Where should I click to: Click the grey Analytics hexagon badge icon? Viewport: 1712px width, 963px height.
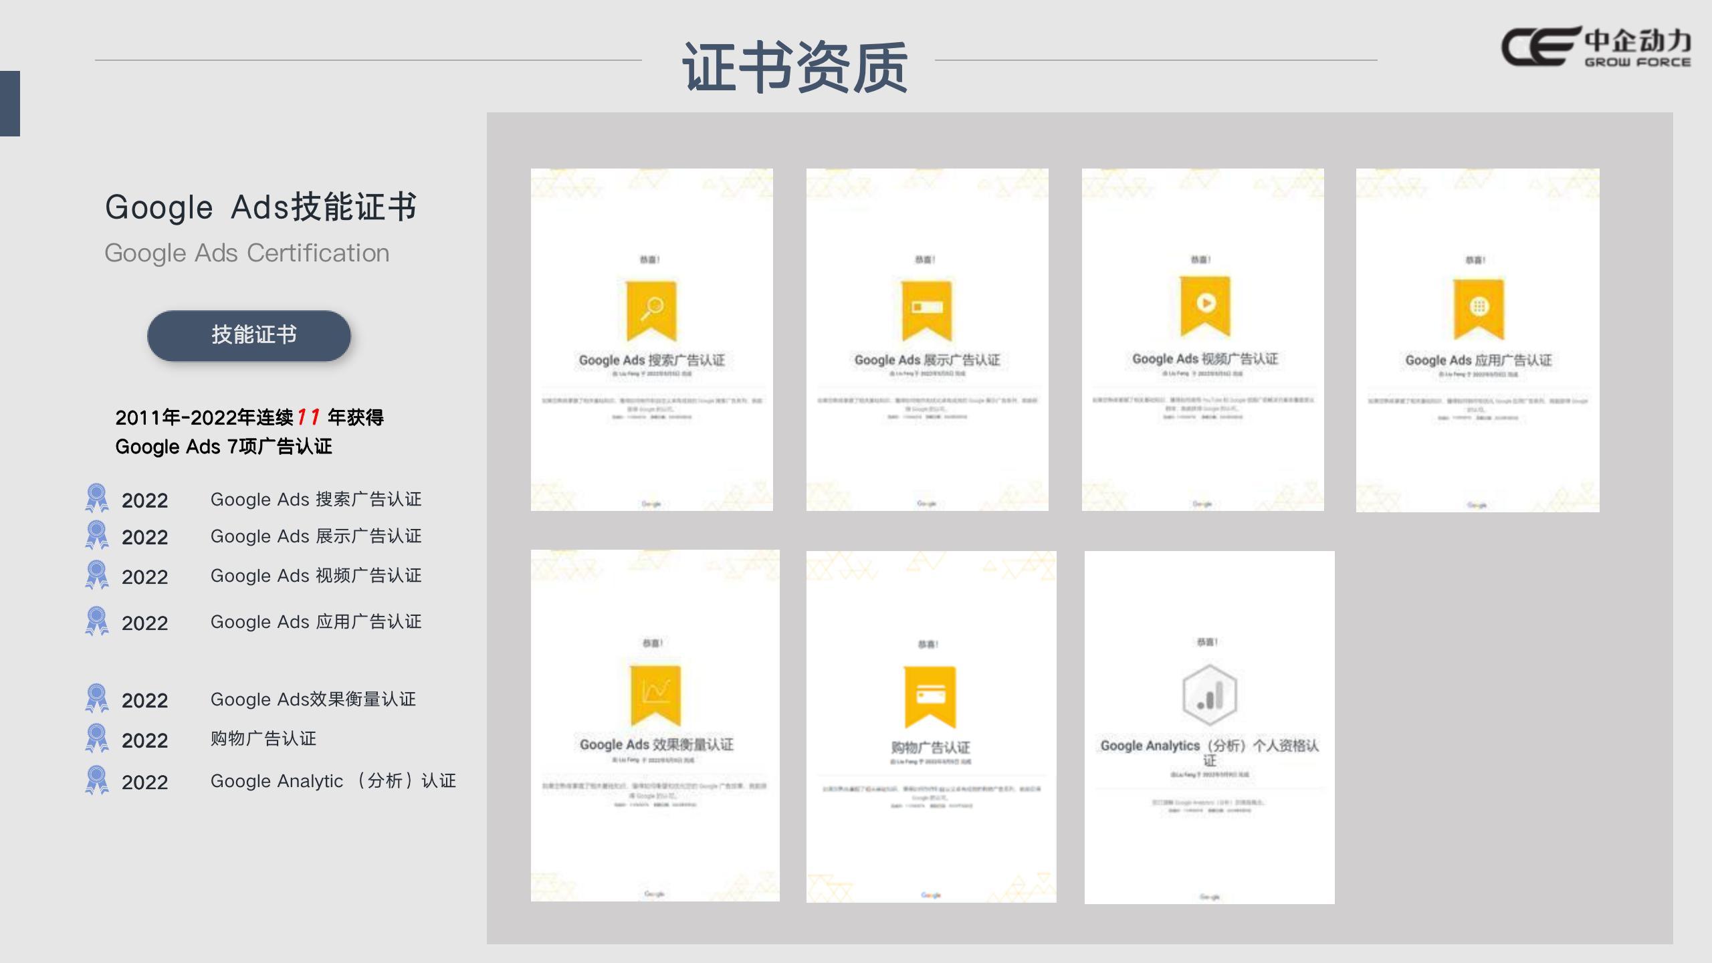point(1210,695)
